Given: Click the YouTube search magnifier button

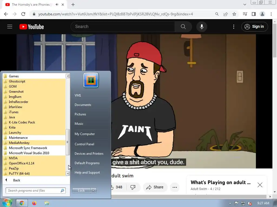Looking at the screenshot, I should coord(183,27).
